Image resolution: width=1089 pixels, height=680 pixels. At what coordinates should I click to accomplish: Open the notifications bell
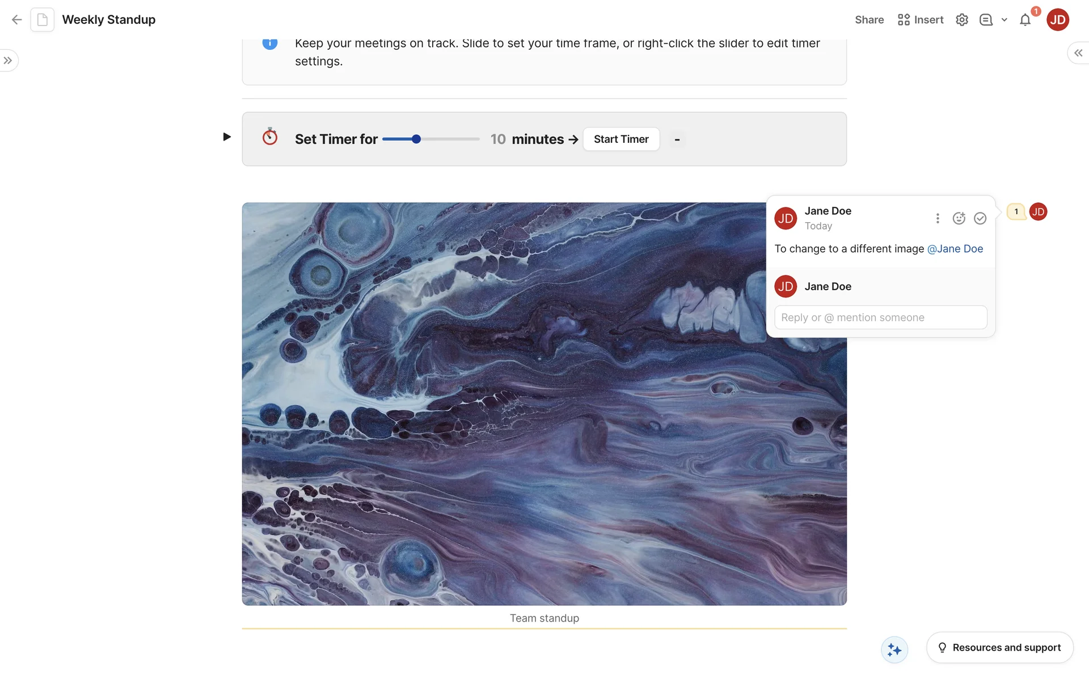pos(1025,20)
